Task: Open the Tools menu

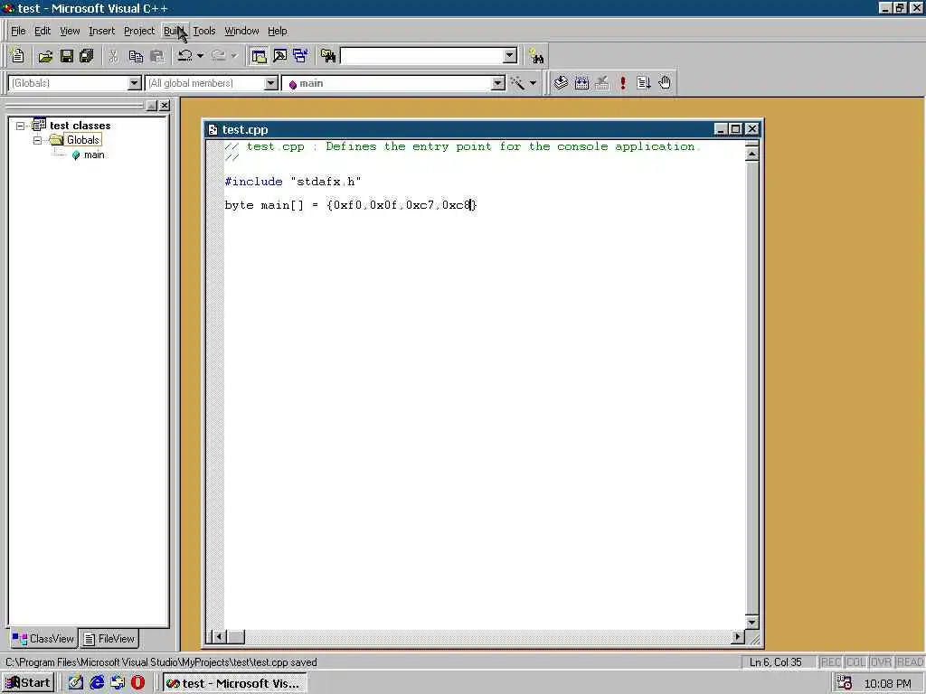Action: pyautogui.click(x=204, y=32)
